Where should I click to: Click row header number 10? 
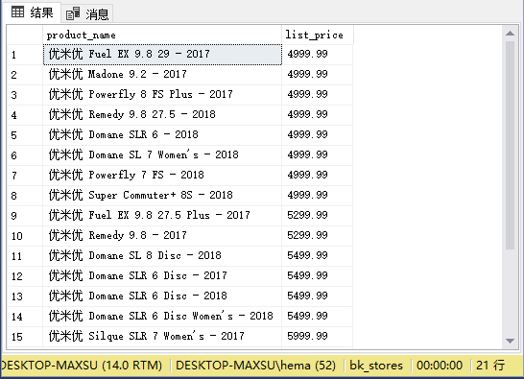pyautogui.click(x=25, y=236)
